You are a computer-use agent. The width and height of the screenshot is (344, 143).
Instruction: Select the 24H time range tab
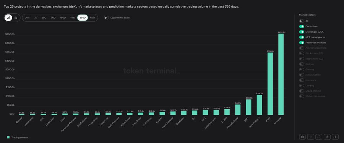[27, 17]
